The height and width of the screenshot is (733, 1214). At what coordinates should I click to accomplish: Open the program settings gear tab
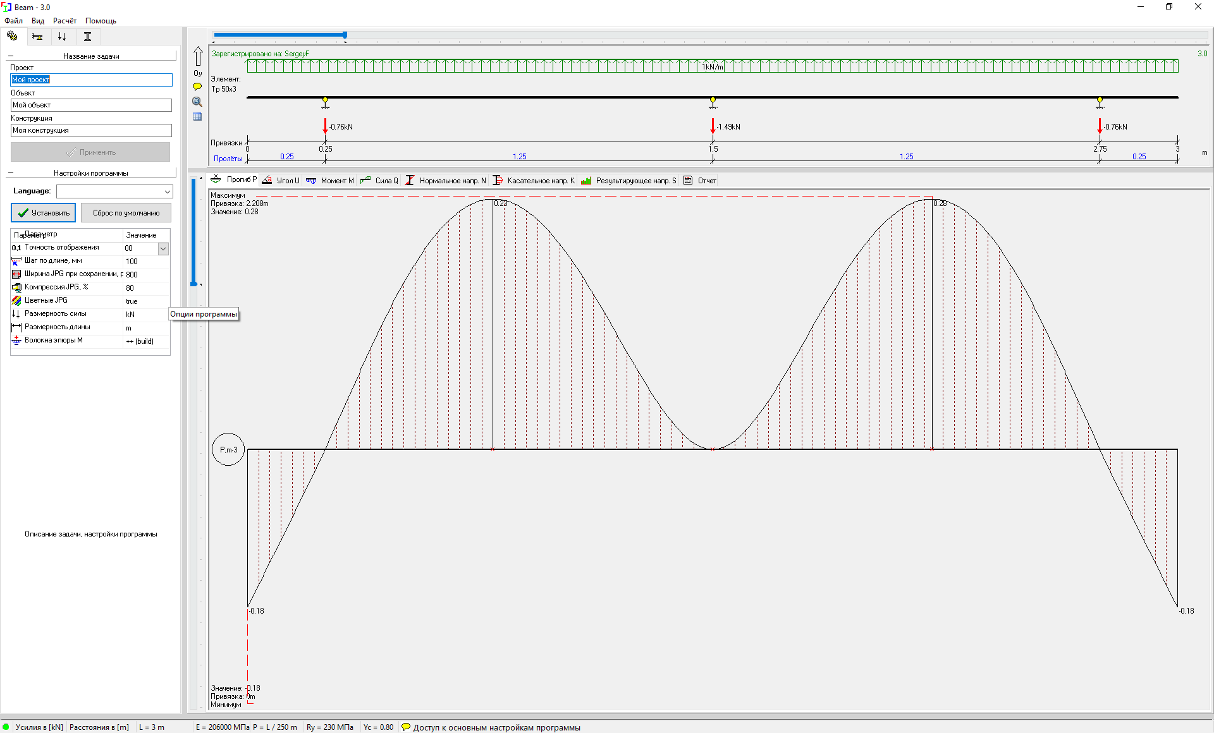coord(12,36)
